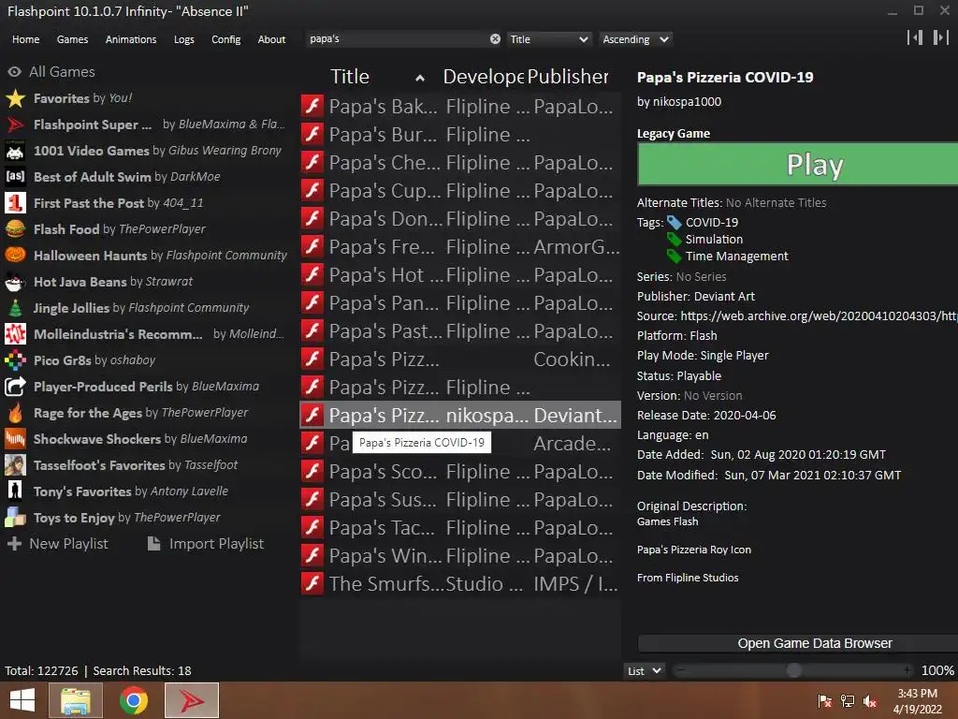Open the Tony's Favorites playlist icon

(x=15, y=492)
